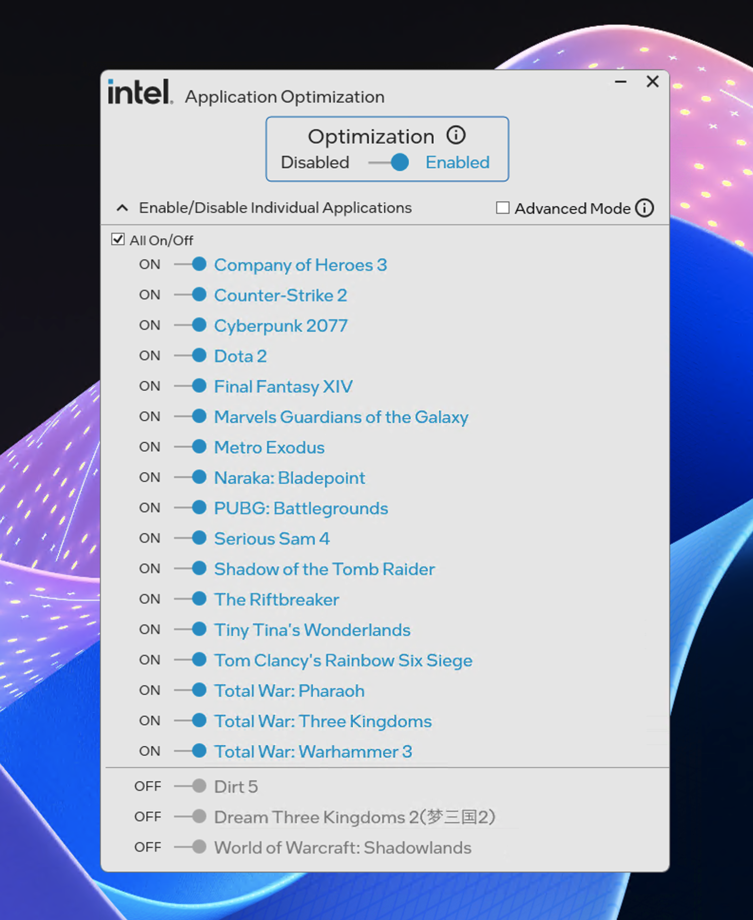Turn off the Metro Exodus switch

pos(190,446)
